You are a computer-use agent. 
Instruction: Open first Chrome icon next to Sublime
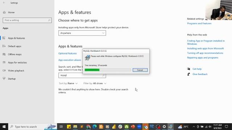(88, 127)
